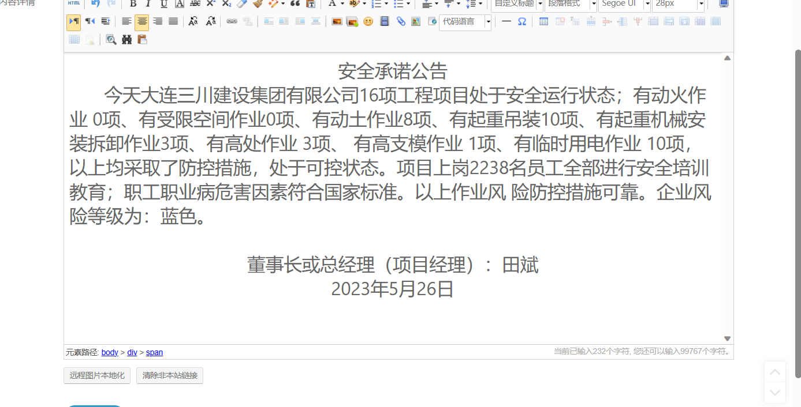Click the 清除非本站链接 button
Image resolution: width=801 pixels, height=407 pixels.
[x=170, y=375]
